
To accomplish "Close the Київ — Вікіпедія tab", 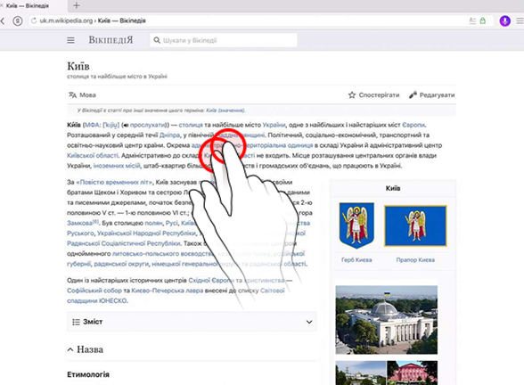I will 2,5.
